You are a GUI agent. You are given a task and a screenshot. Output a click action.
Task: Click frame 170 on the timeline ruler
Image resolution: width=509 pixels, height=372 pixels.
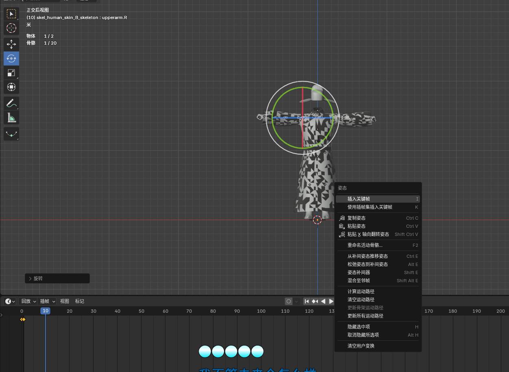[429, 311]
